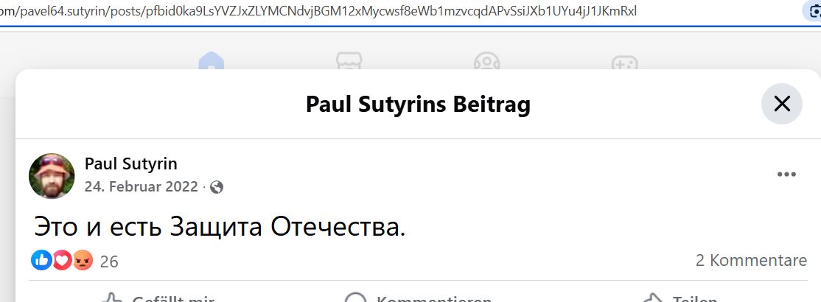The height and width of the screenshot is (302, 821).
Task: Click the lens icon in address bar
Action: pos(813,12)
